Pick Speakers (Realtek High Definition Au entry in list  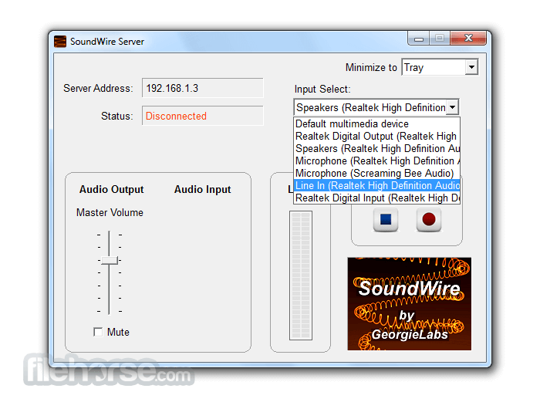(376, 148)
